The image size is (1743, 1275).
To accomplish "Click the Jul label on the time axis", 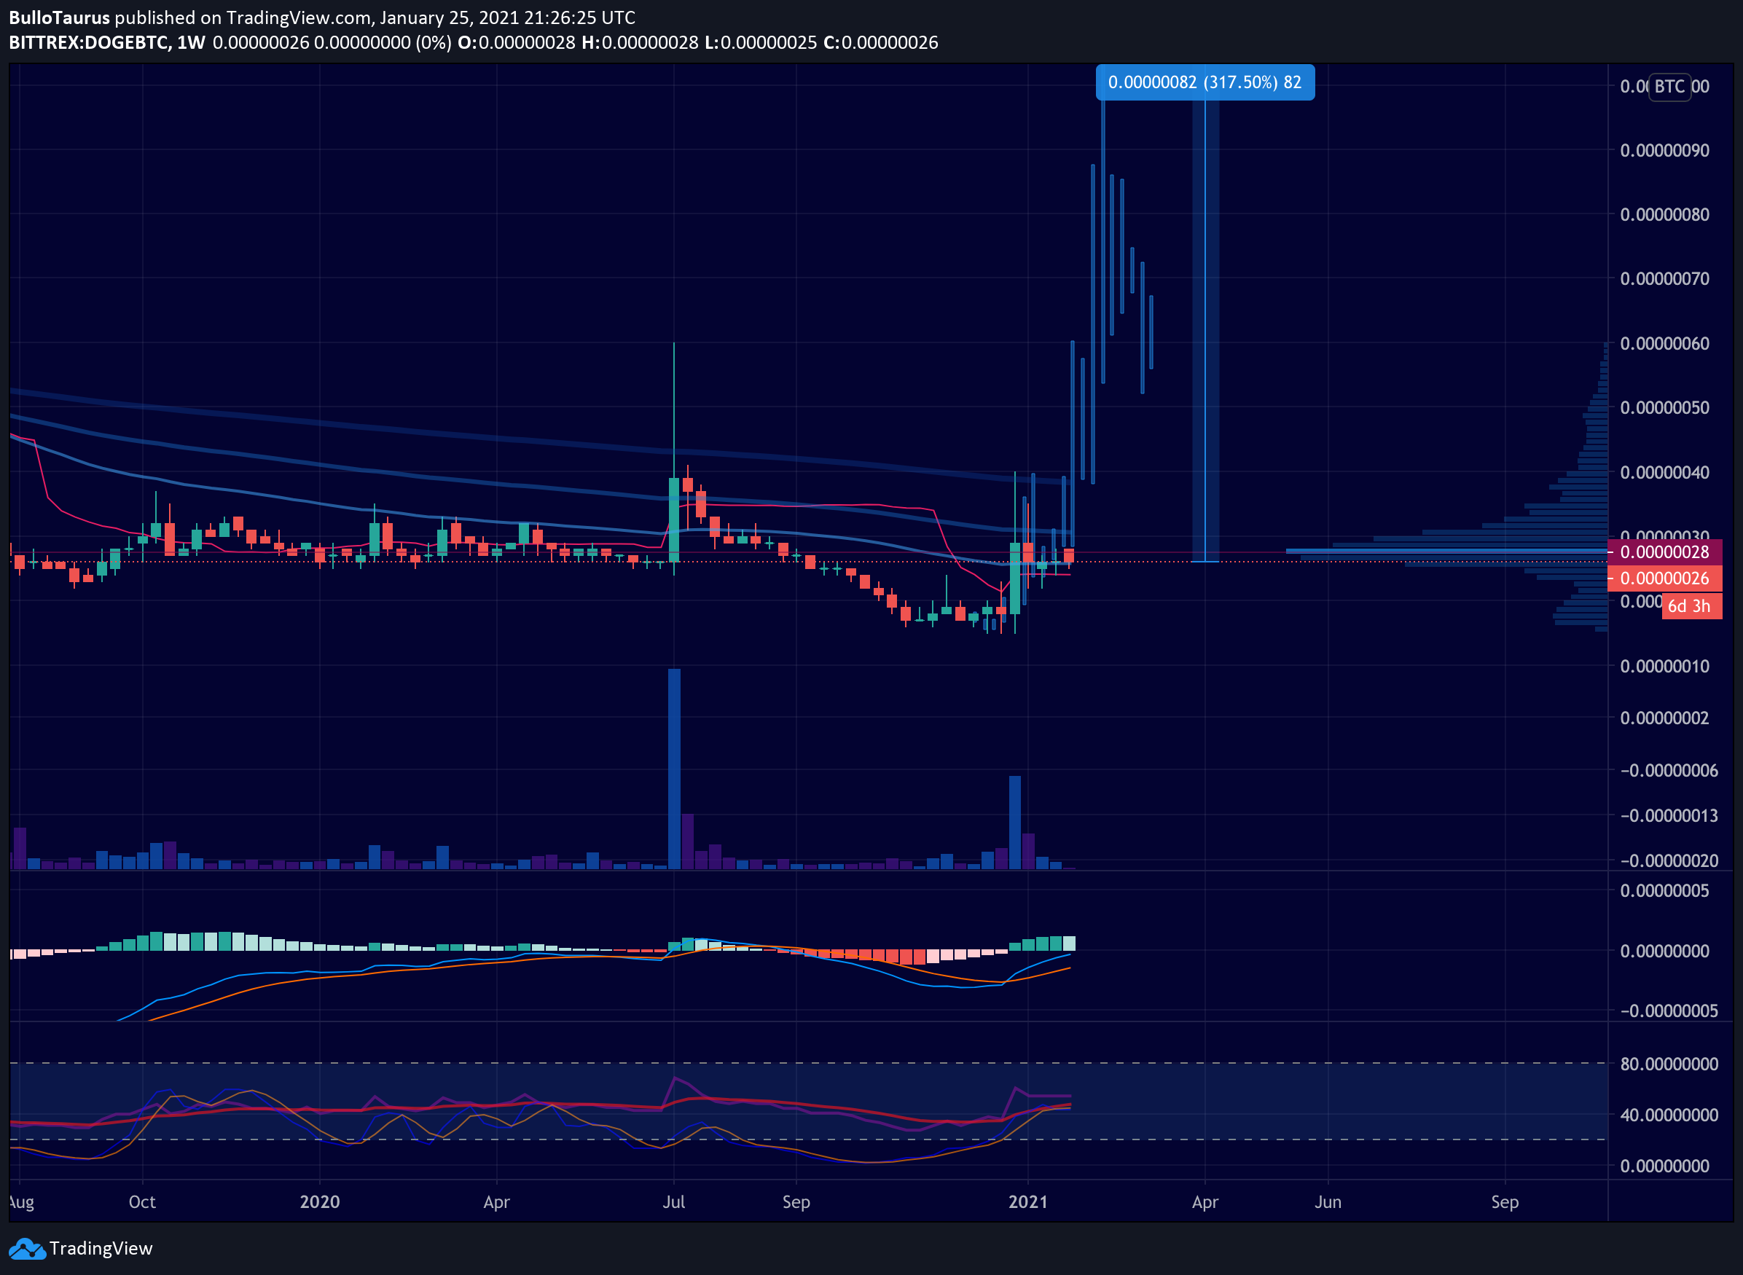I will [x=674, y=1201].
